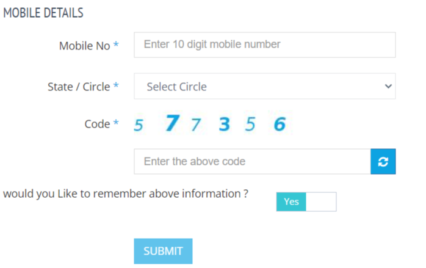Click the SUBMIT button
Viewport: 426px width, 268px height.
(163, 251)
